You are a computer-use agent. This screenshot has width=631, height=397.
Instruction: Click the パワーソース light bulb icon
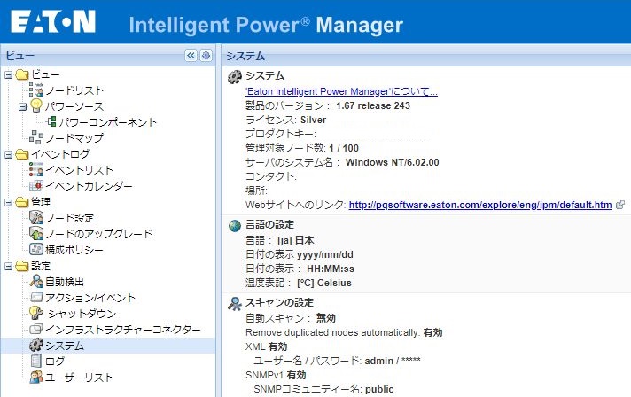click(x=36, y=106)
